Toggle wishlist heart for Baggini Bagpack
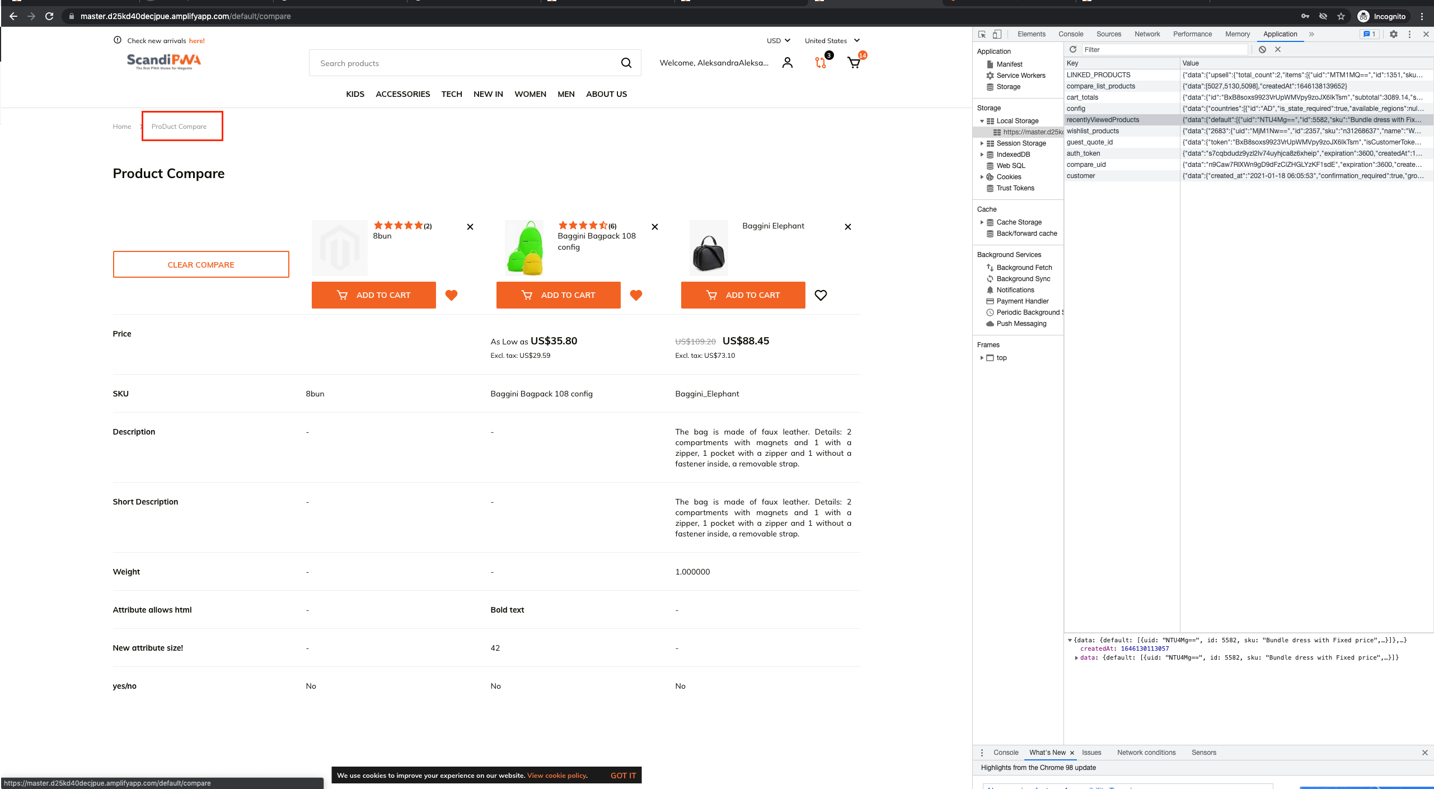1434x789 pixels. pos(636,295)
